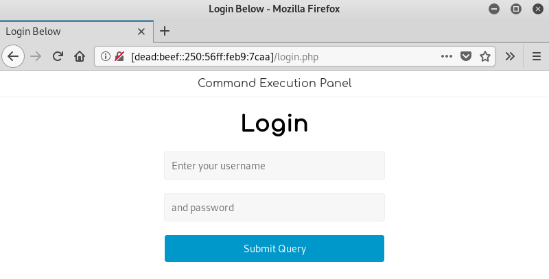Open a new tab with the plus button
This screenshot has width=549, height=279.
coord(165,31)
